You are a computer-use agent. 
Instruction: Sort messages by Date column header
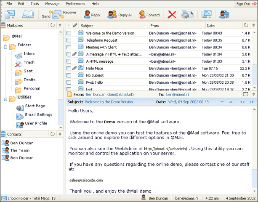[x=210, y=26]
